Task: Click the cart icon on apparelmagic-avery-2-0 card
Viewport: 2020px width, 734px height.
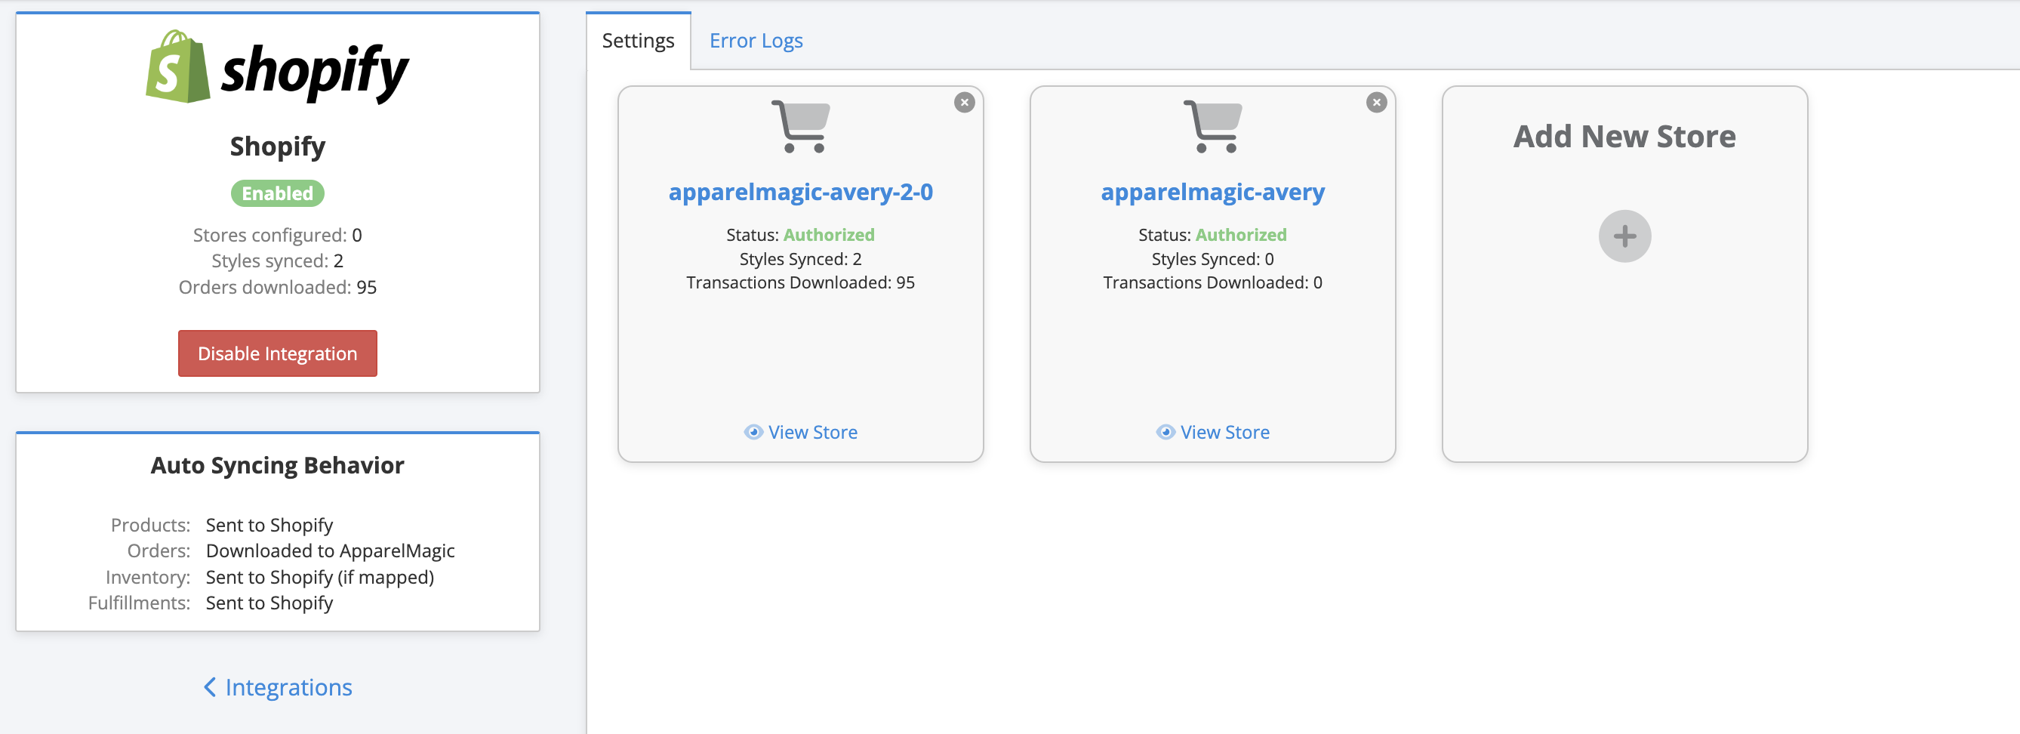Action: pos(800,126)
